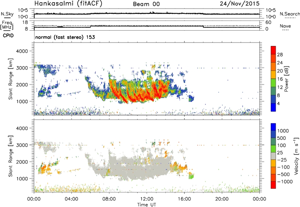This screenshot has height=207, width=300.
Task: Pick the red top segment of the power colorbar
Action: (273, 50)
